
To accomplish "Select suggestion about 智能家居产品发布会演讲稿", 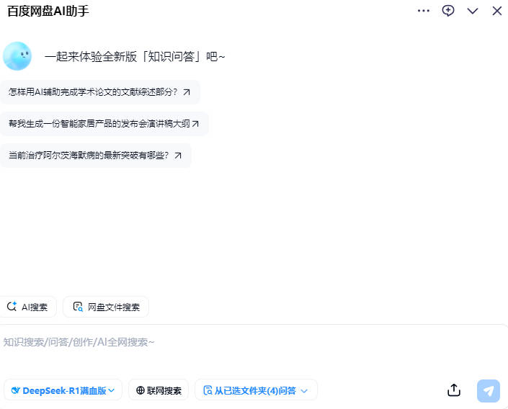I will pyautogui.click(x=104, y=124).
